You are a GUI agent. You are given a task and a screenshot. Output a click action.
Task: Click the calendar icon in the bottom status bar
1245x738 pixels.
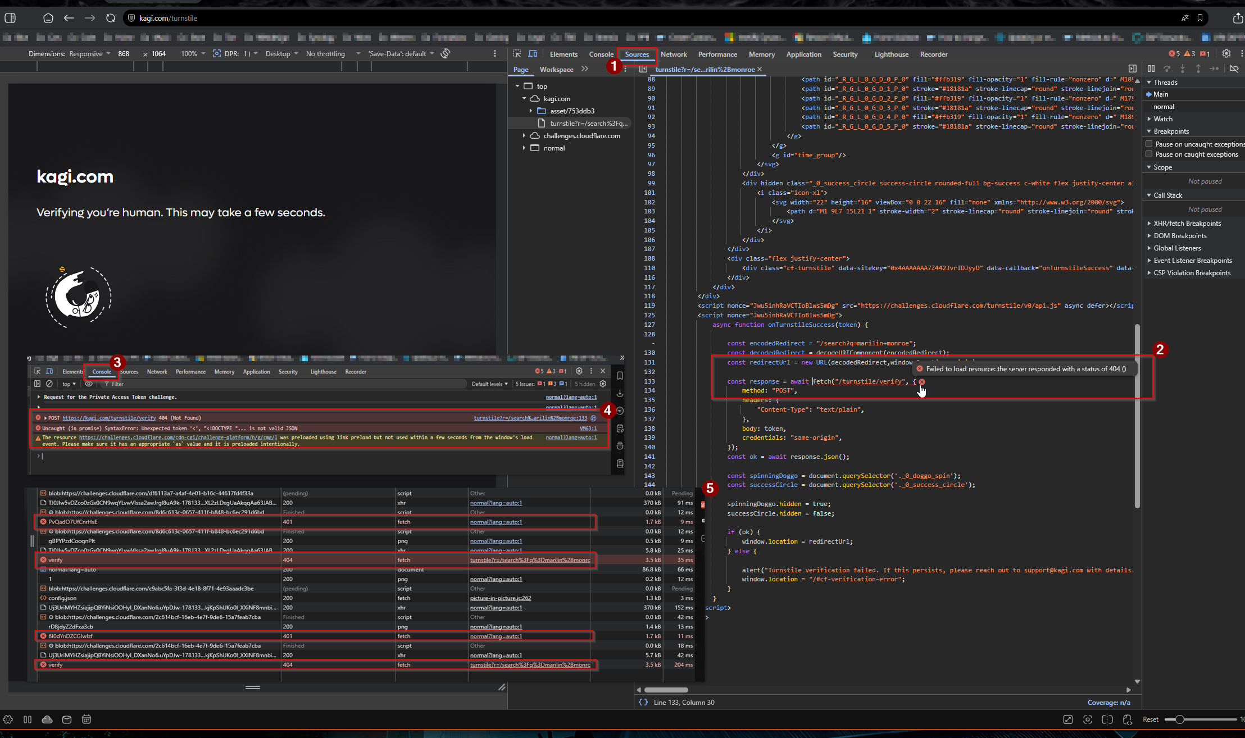coord(87,719)
